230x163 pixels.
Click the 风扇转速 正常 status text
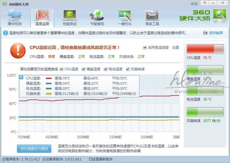point(141,56)
